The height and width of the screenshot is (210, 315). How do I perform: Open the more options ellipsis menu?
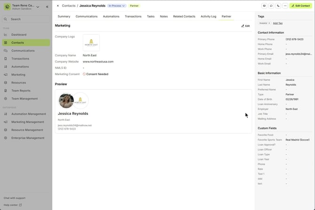tap(285, 6)
